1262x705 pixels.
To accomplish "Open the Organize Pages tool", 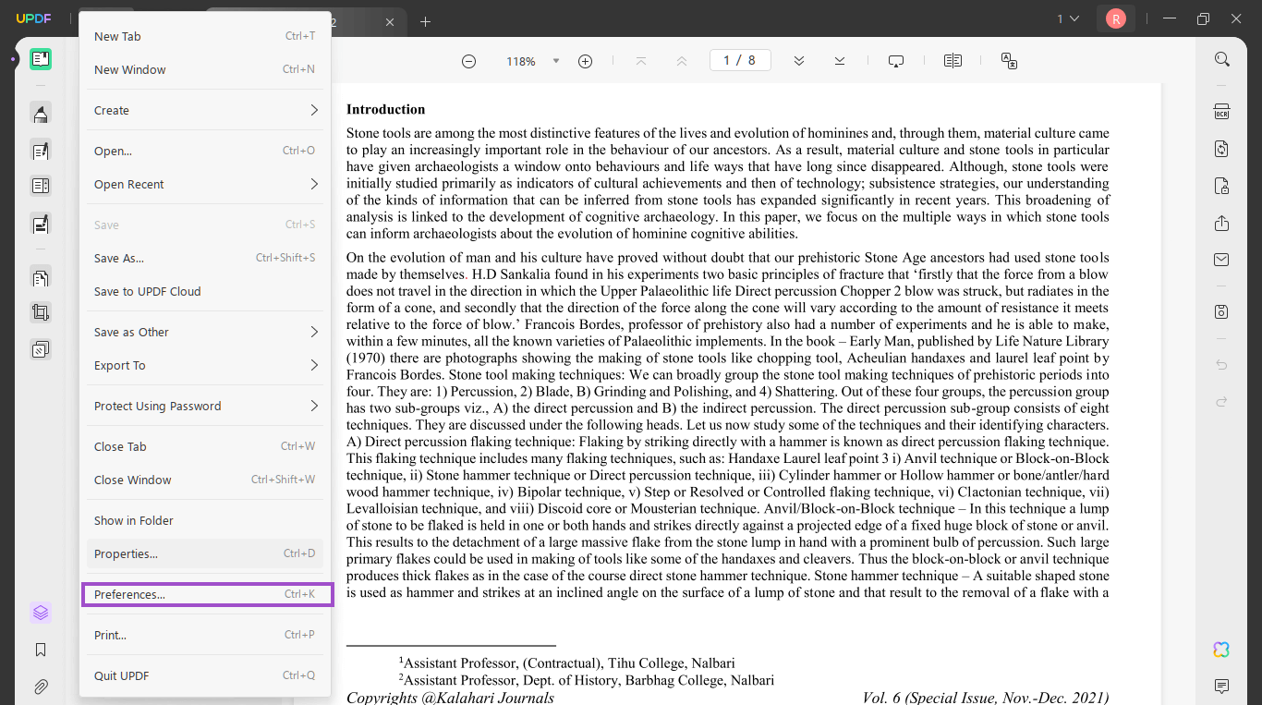I will click(x=41, y=277).
